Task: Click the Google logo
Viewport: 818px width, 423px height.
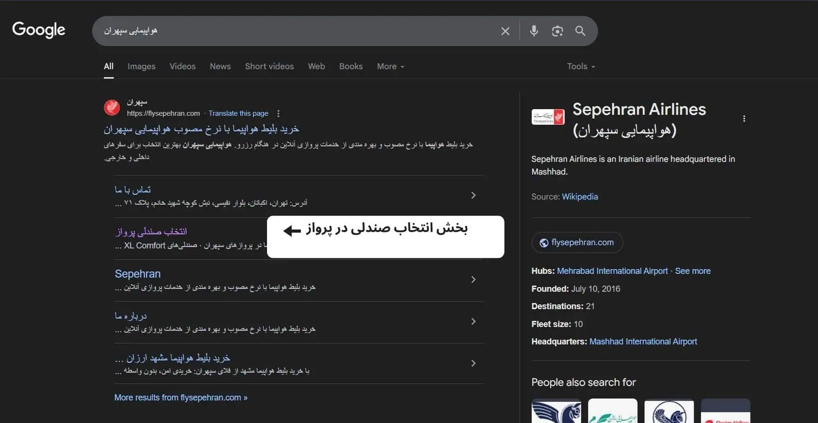Action: (x=39, y=30)
